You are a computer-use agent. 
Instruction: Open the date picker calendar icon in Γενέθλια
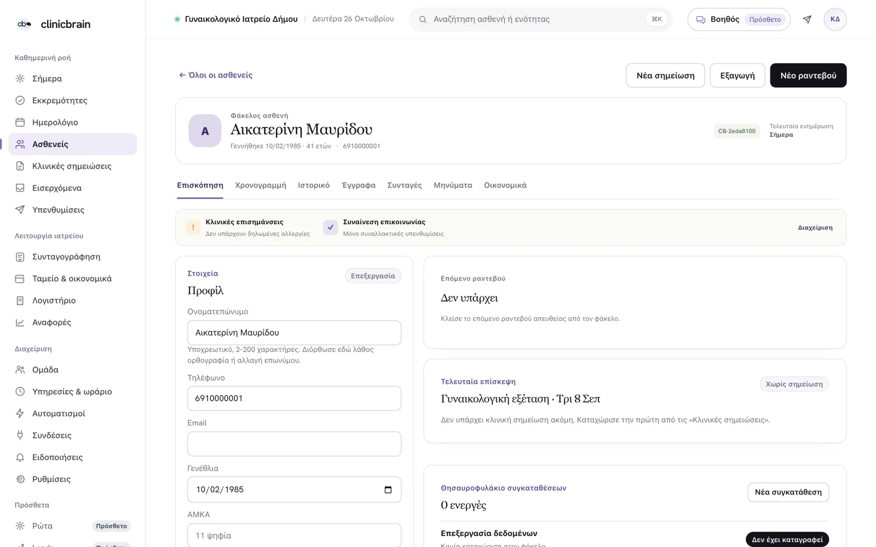point(388,490)
